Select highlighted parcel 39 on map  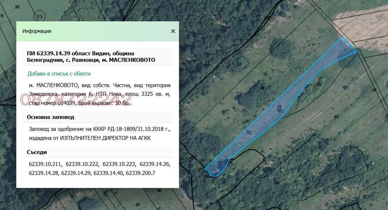279,107
